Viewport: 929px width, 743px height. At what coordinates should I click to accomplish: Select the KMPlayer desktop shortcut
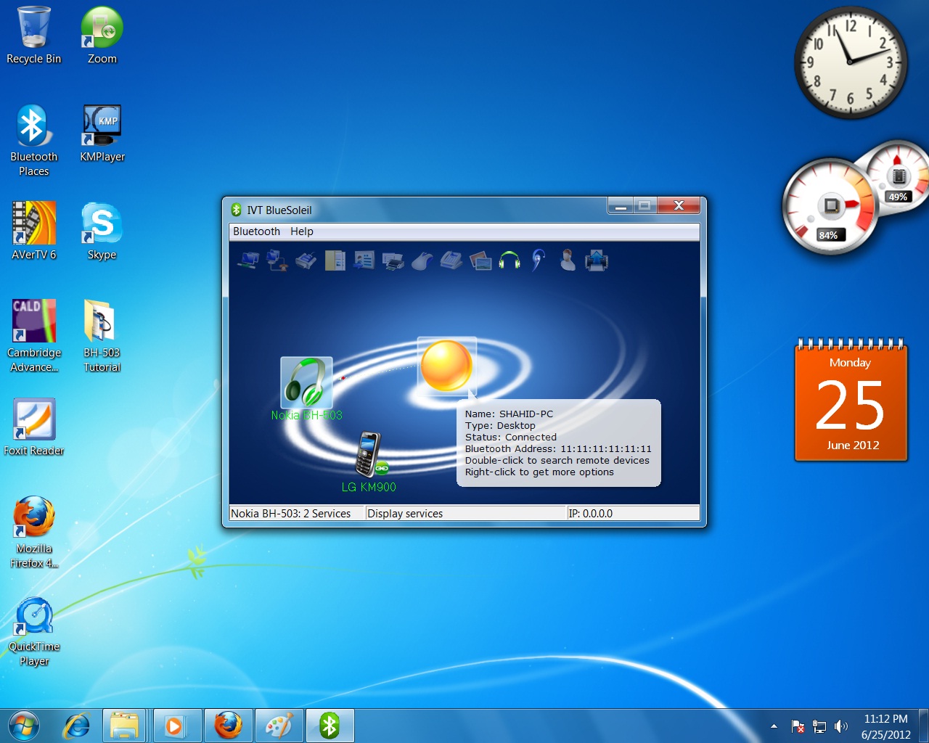tap(102, 134)
